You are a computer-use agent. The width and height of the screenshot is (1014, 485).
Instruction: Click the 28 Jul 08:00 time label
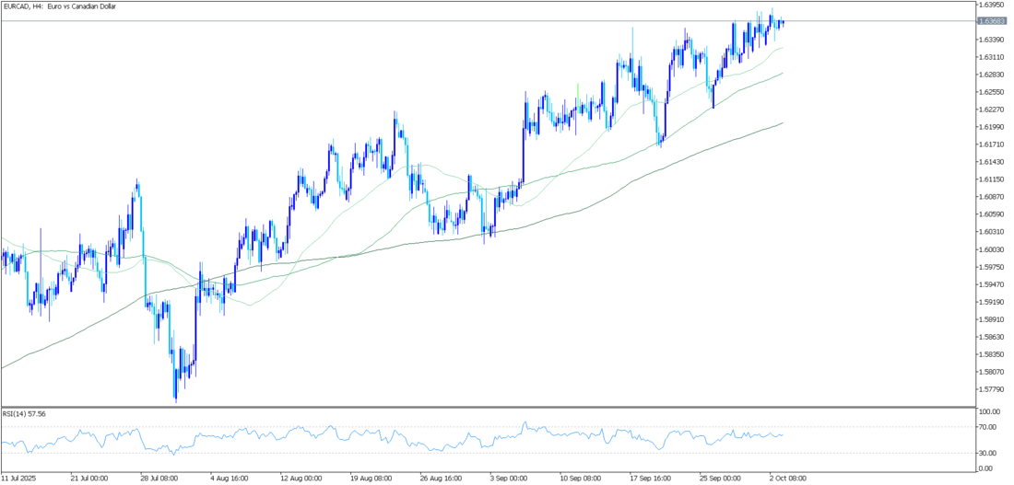click(x=159, y=479)
